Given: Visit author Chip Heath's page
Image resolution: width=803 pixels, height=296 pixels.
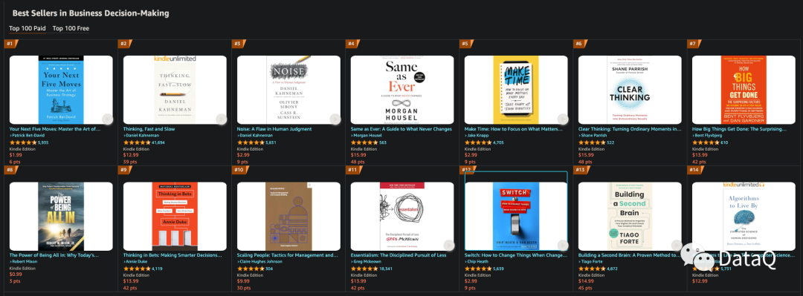Looking at the screenshot, I should click(478, 261).
